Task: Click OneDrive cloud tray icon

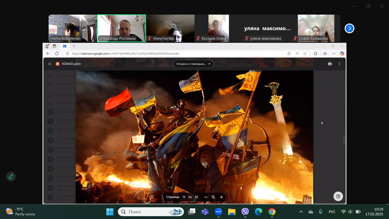Action: pyautogui.click(x=311, y=212)
